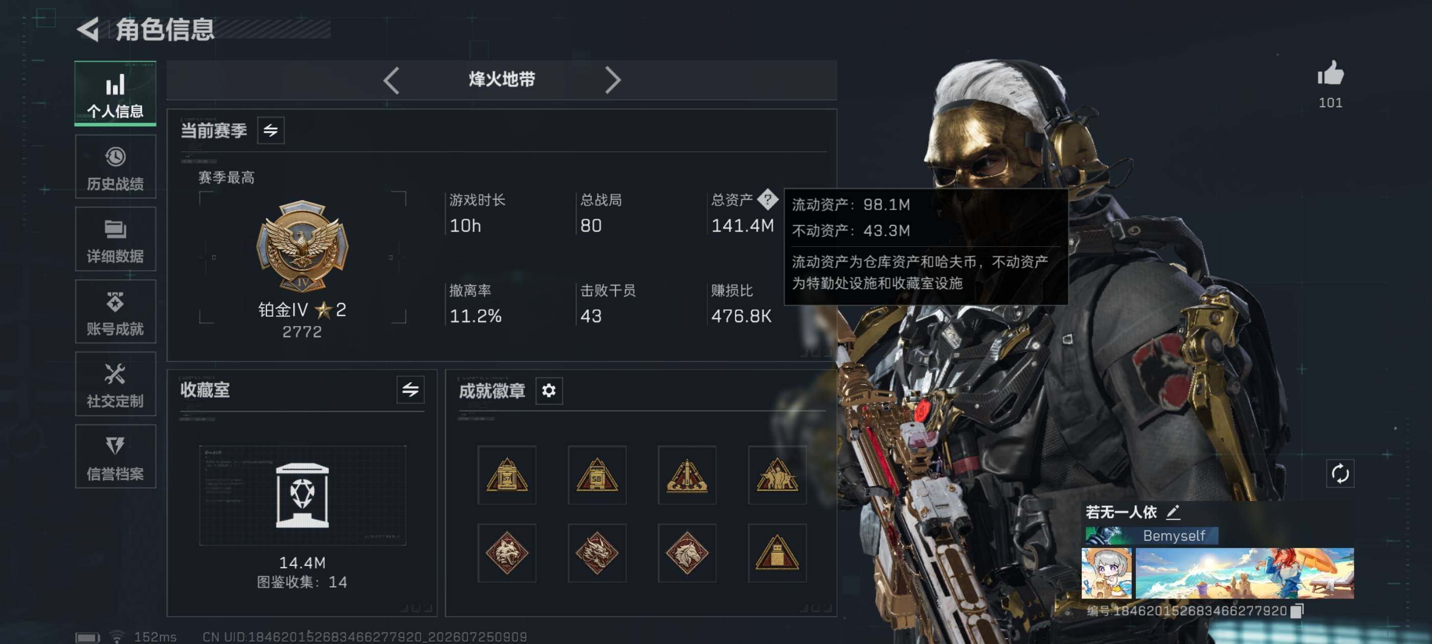The image size is (1432, 644).
Task: Click the 铂金IV rank badge
Action: pyautogui.click(x=302, y=246)
